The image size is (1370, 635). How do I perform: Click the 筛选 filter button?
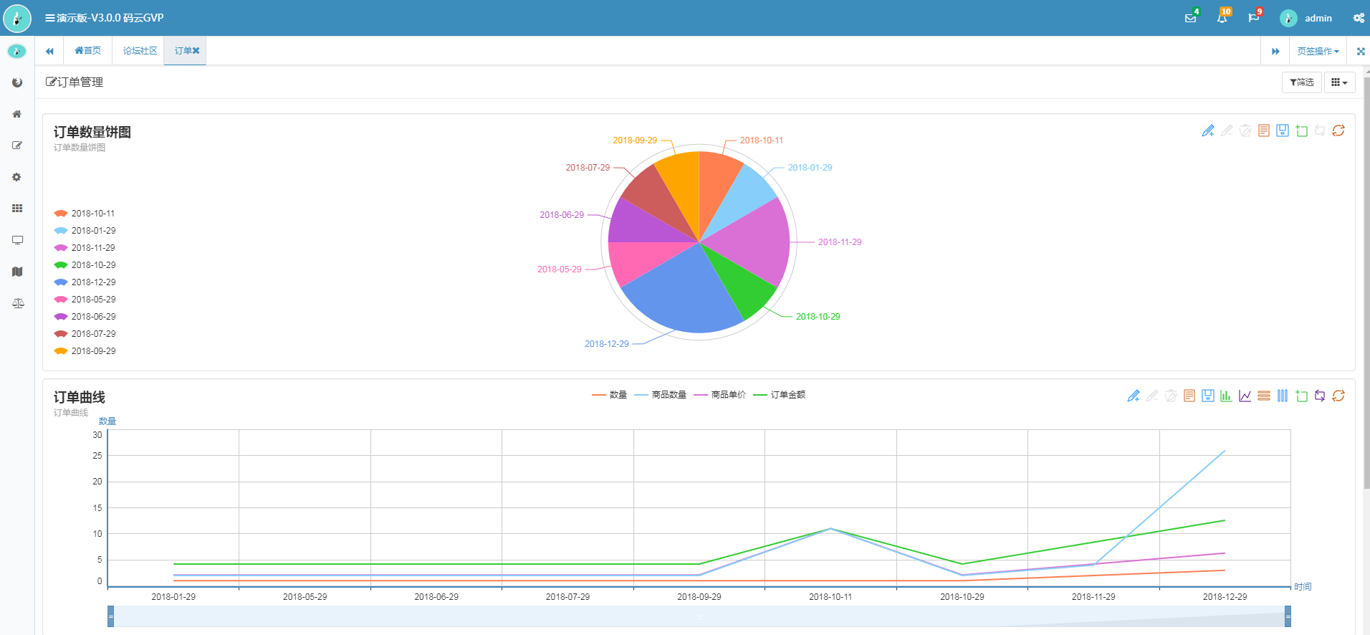[x=1301, y=82]
